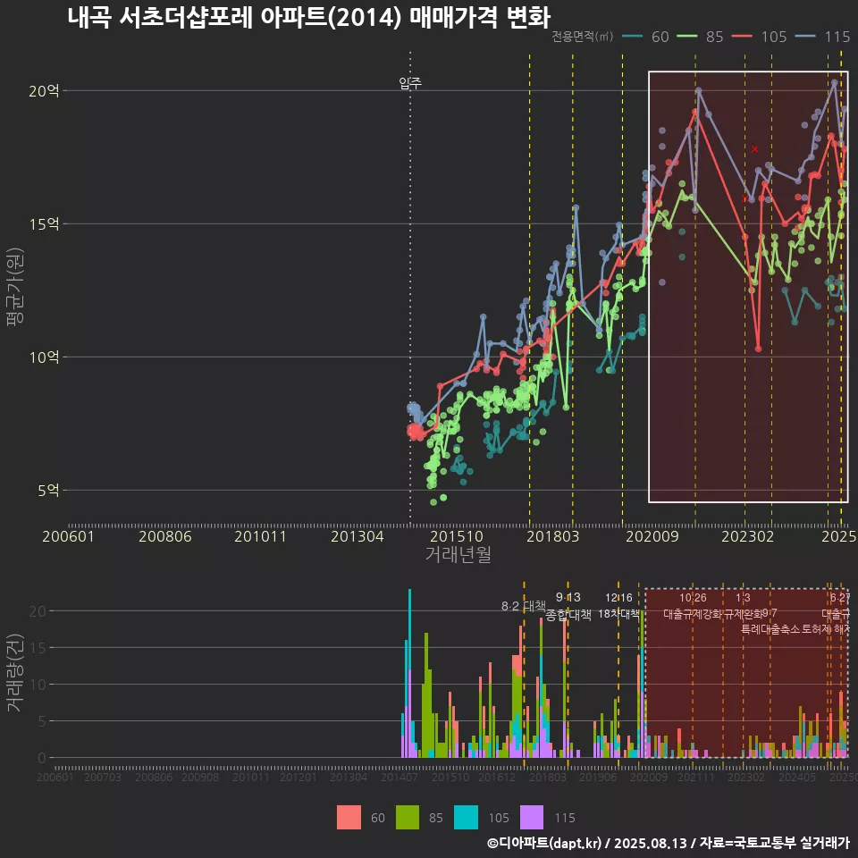Screen dimensions: 858x858
Task: Click 202405 on the volume chart x-axis
Action: 797,777
